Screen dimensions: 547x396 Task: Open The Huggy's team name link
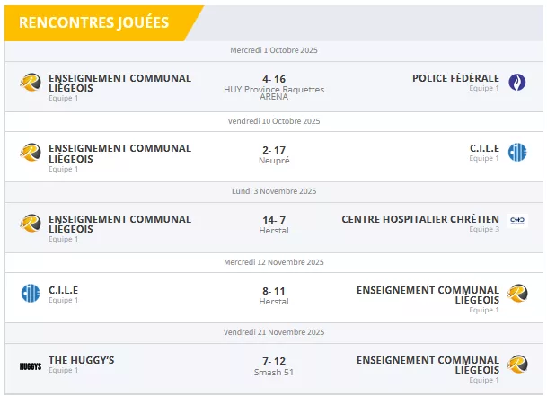(x=82, y=360)
